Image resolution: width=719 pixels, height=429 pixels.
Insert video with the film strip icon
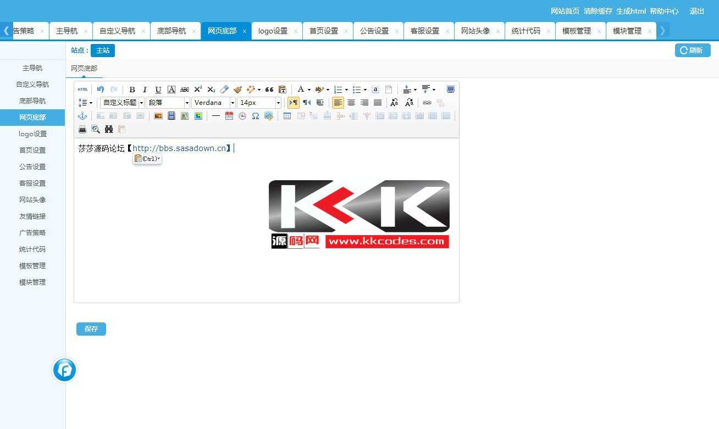click(x=172, y=116)
